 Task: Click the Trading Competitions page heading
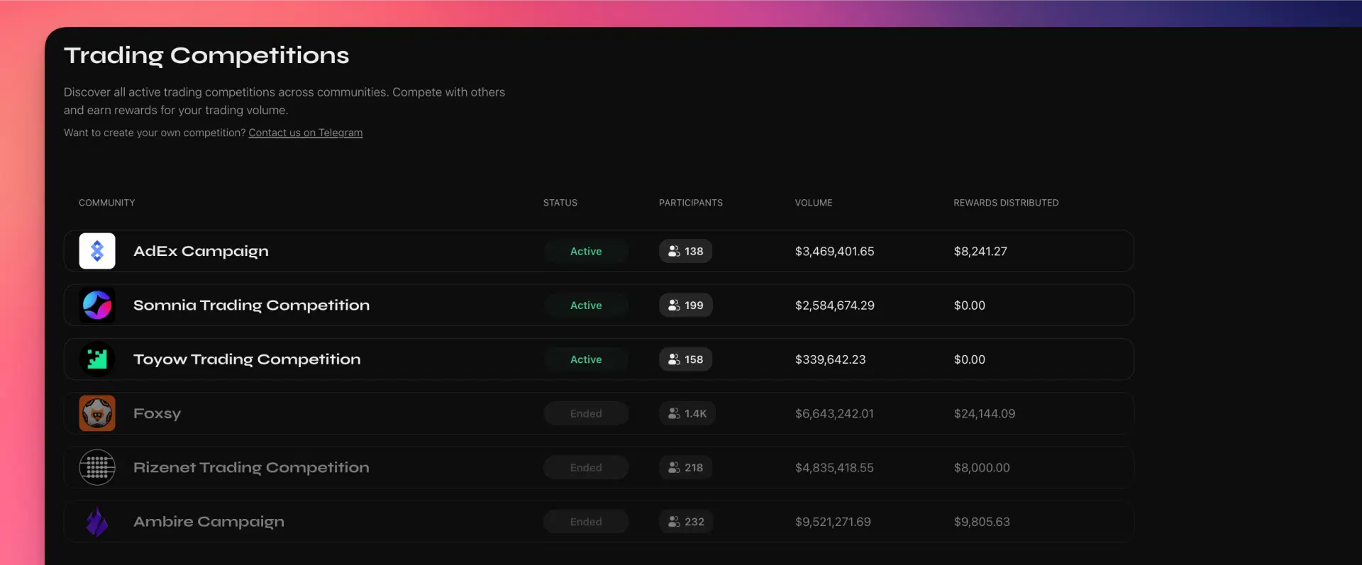[x=206, y=56]
